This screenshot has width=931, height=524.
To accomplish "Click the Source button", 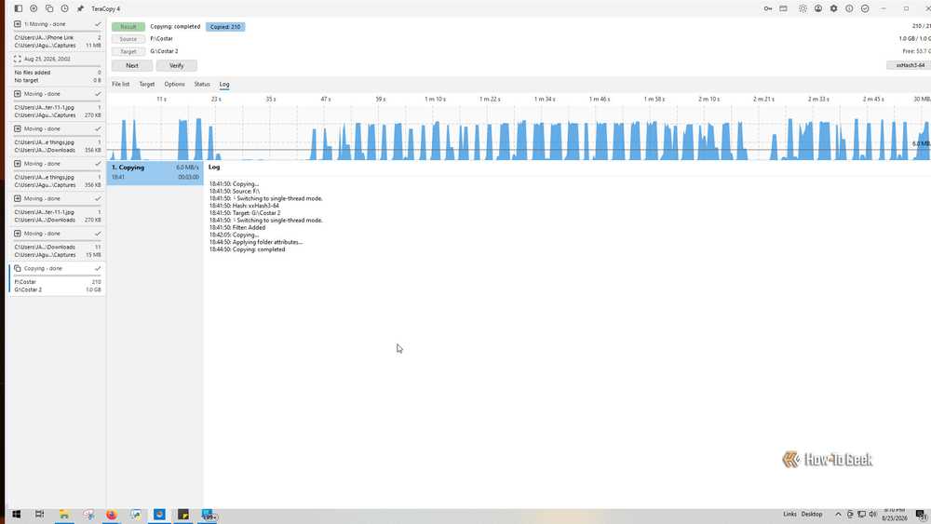I will [128, 39].
